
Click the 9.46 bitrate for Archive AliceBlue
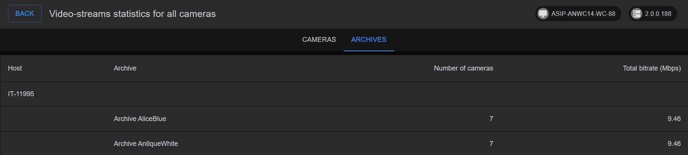pos(674,119)
